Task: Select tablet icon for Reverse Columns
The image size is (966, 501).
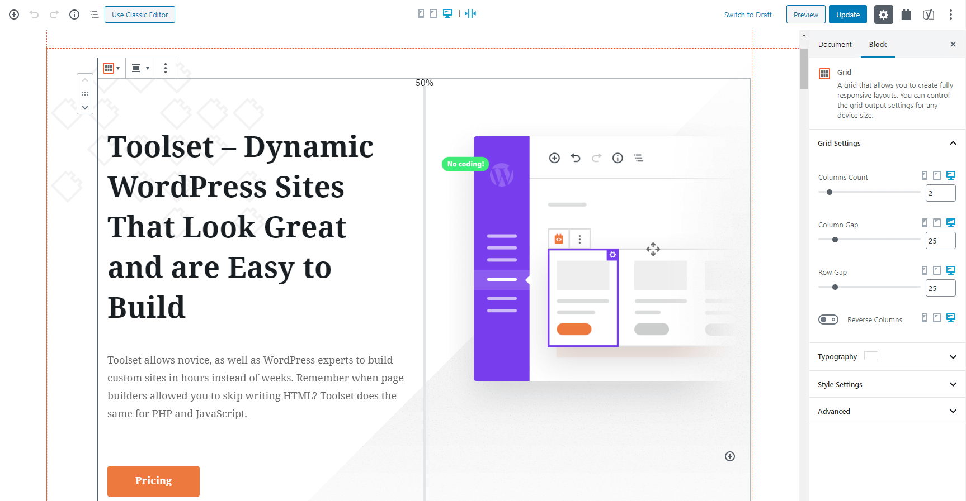Action: 937,318
